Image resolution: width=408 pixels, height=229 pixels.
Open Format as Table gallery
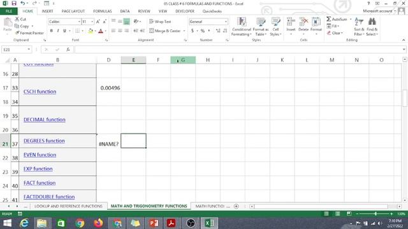click(x=261, y=27)
